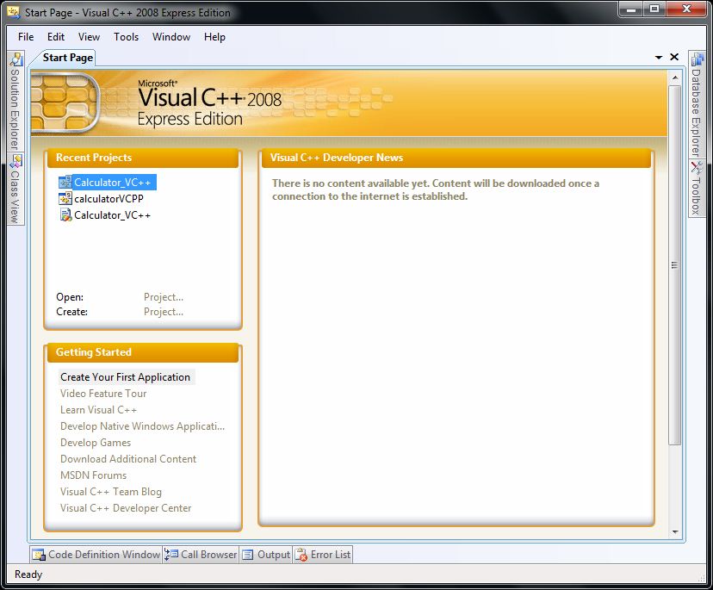This screenshot has height=590, width=713.
Task: Open the Help menu
Action: [x=214, y=37]
